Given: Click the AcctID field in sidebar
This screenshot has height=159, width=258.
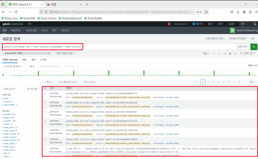Looking at the screenshot, I should coord(7,114).
